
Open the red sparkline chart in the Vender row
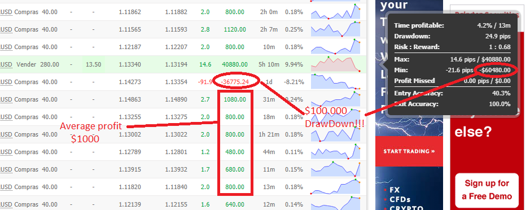tap(336, 64)
